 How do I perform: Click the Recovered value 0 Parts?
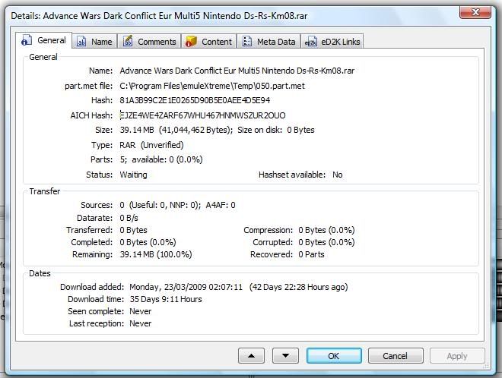(x=311, y=254)
